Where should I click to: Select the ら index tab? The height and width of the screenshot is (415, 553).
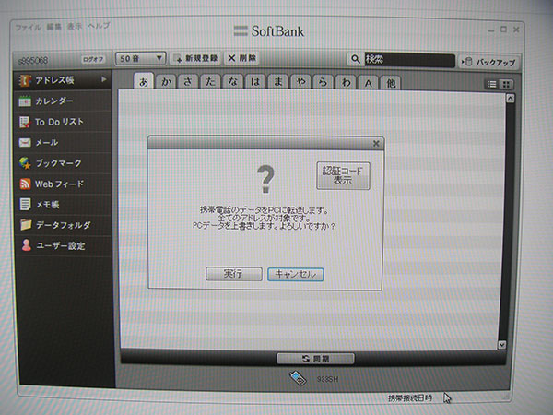(x=324, y=83)
